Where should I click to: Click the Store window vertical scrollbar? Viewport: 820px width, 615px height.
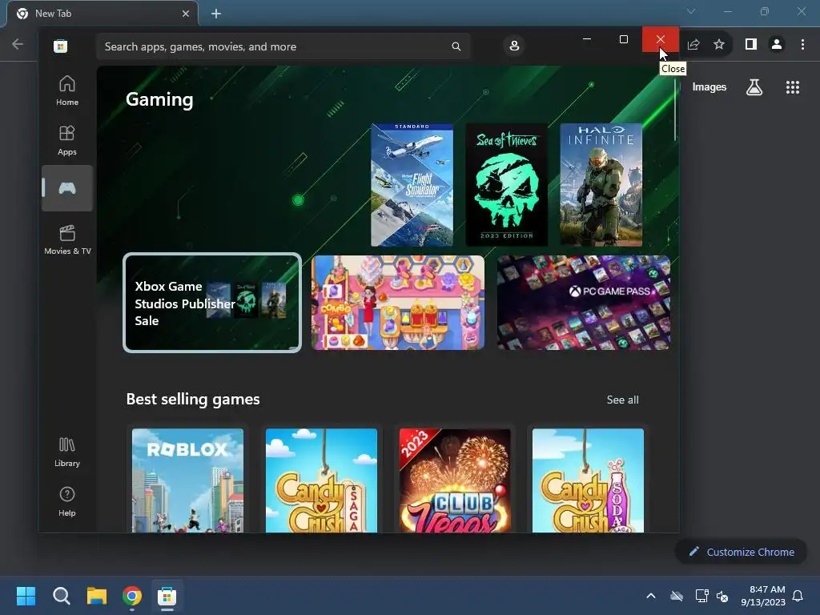pyautogui.click(x=675, y=109)
